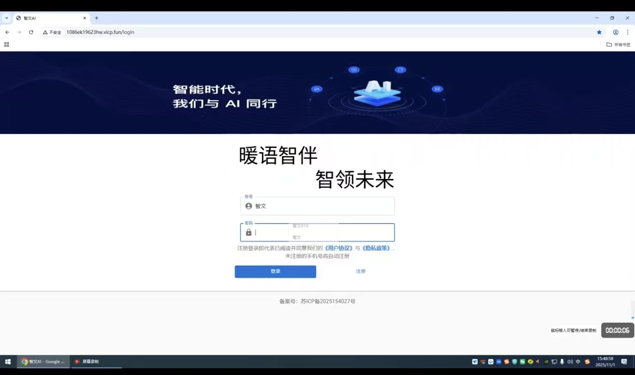The width and height of the screenshot is (635, 375).
Task: Click the Windows Start button
Action: 8,362
